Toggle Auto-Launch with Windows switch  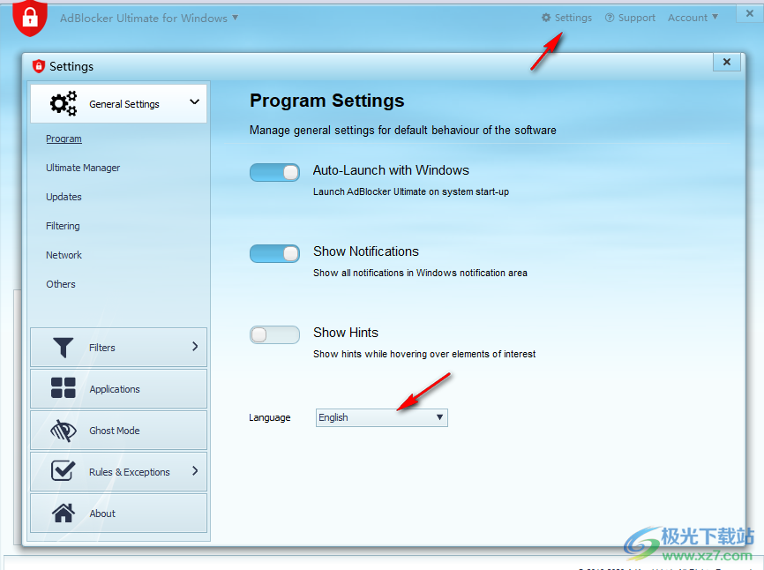point(274,172)
